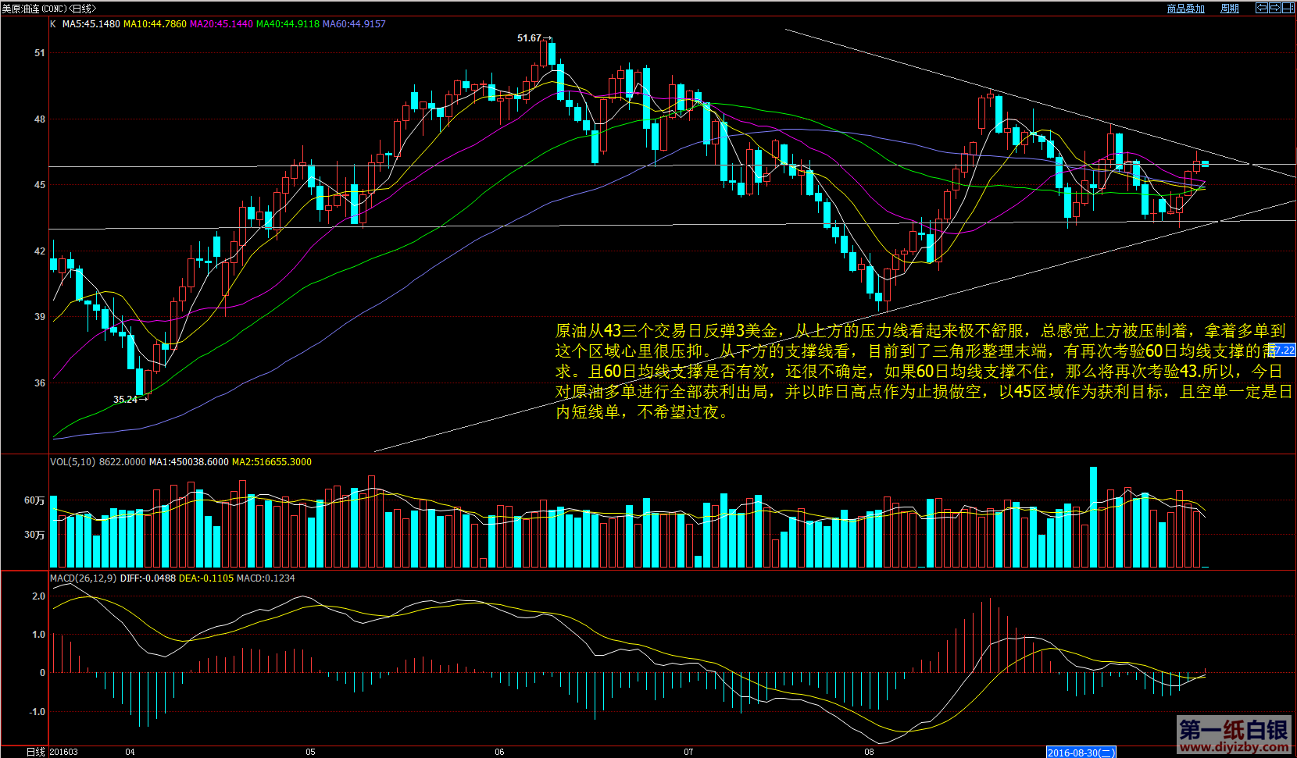1297x758 pixels.
Task: Click the highlighted 2016-08-30 date label
Action: (x=1081, y=753)
